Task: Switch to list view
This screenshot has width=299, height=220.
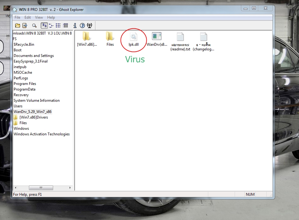Action: coord(58,26)
